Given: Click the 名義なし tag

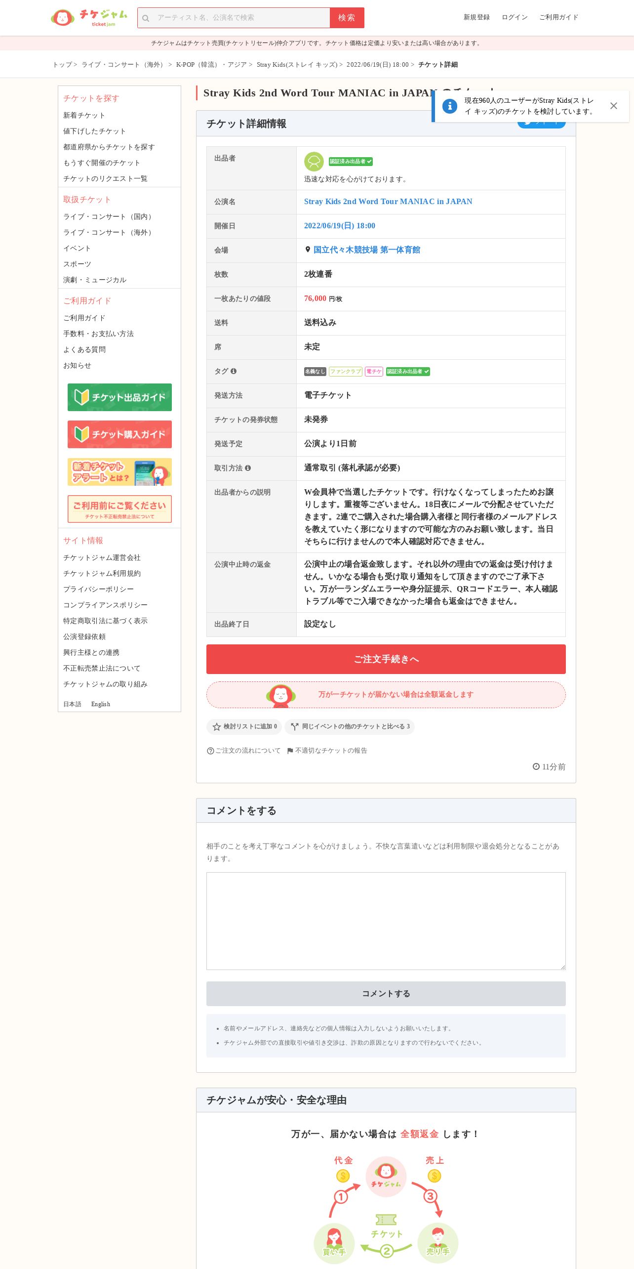Looking at the screenshot, I should coord(315,372).
